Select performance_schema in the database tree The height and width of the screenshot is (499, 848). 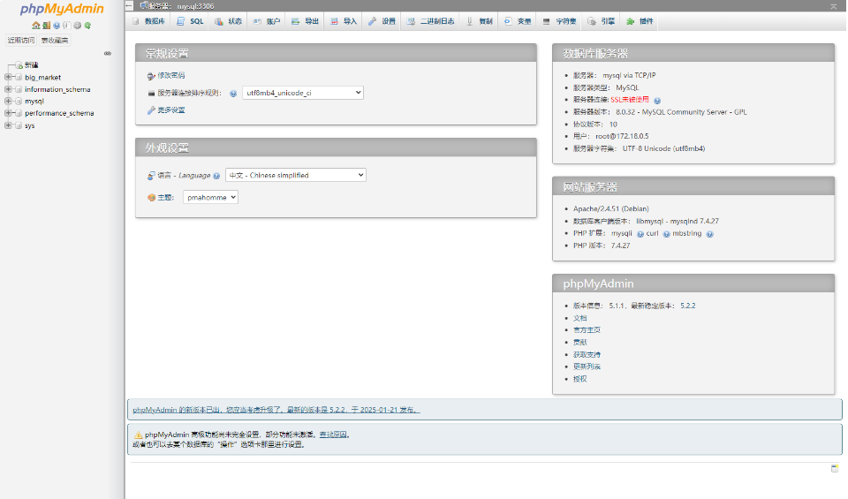coord(59,113)
